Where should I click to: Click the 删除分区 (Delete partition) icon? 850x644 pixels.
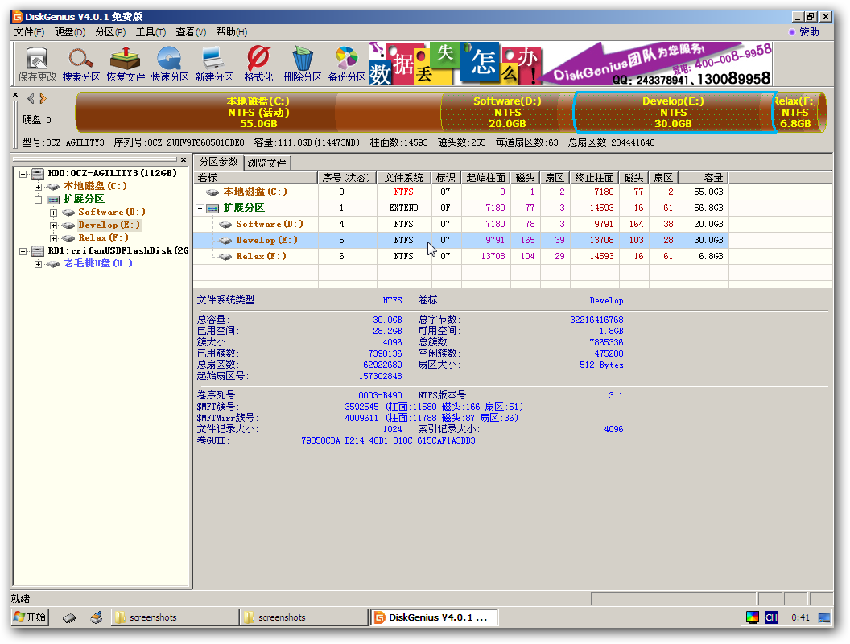(303, 64)
